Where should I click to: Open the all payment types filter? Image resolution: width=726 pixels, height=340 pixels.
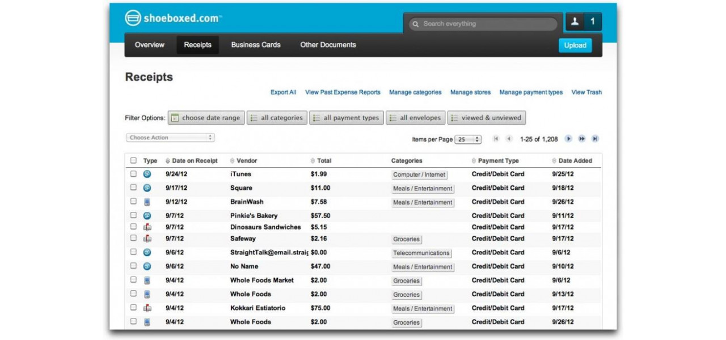pyautogui.click(x=347, y=118)
